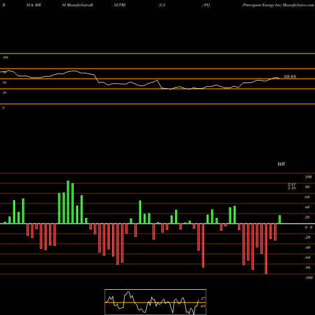The image size is (315, 315).
Task: Click the 2.31 value beside the MR axis
Action: [292, 184]
